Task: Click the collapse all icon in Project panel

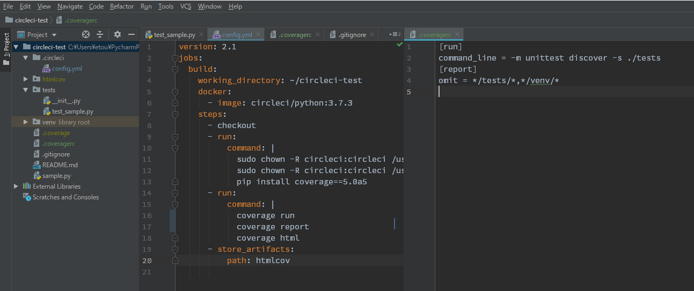Action: (100, 34)
